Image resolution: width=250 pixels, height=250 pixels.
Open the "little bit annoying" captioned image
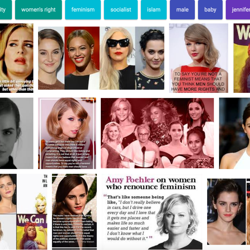pos(17,58)
